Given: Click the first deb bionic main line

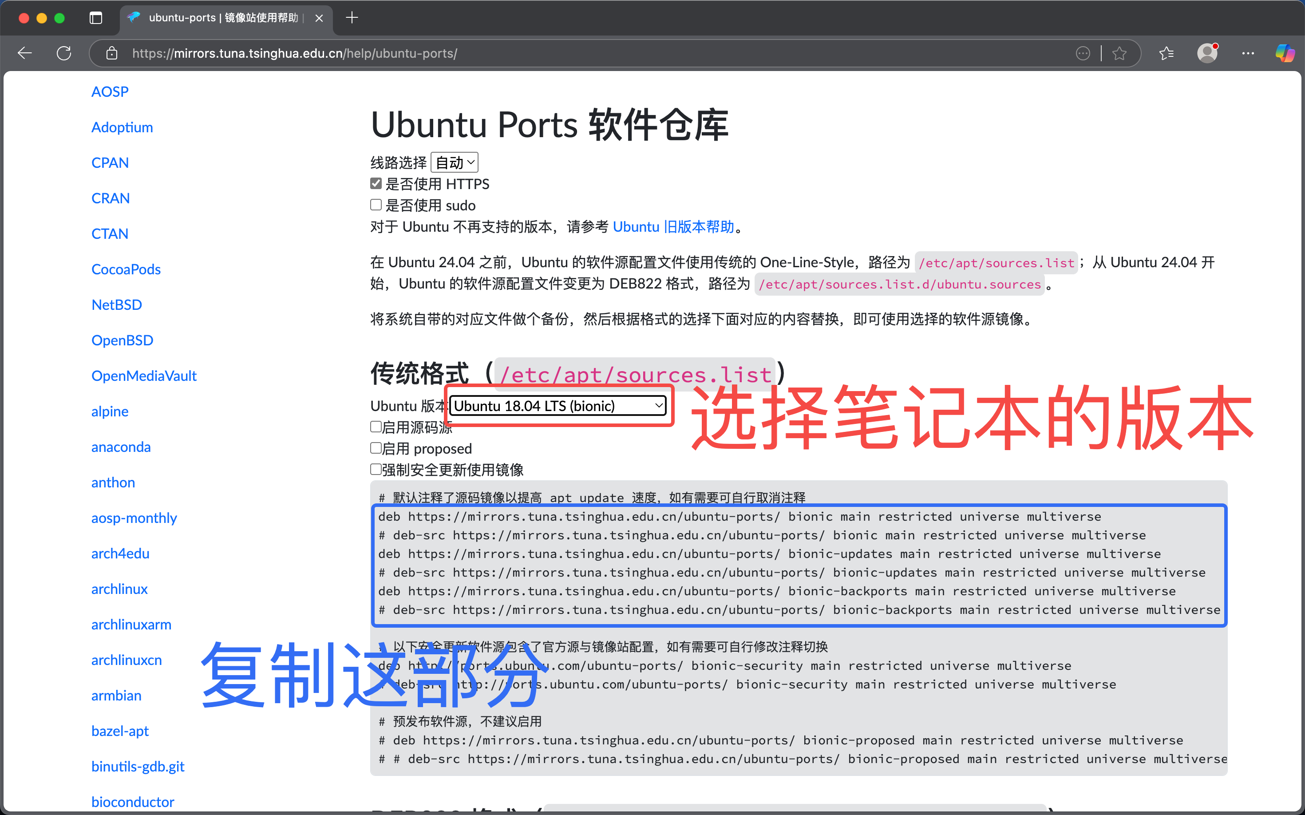Looking at the screenshot, I should coord(739,516).
